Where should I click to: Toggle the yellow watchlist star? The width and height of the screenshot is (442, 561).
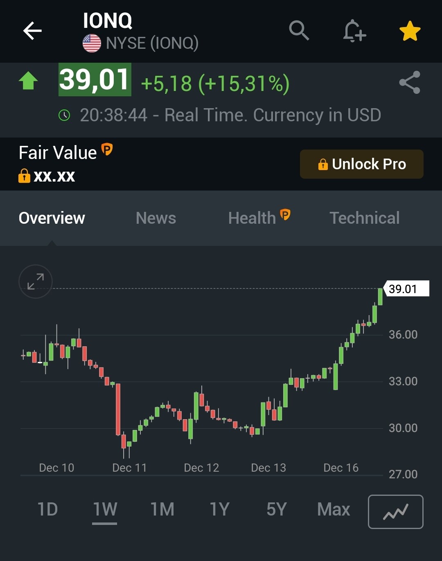pyautogui.click(x=410, y=31)
